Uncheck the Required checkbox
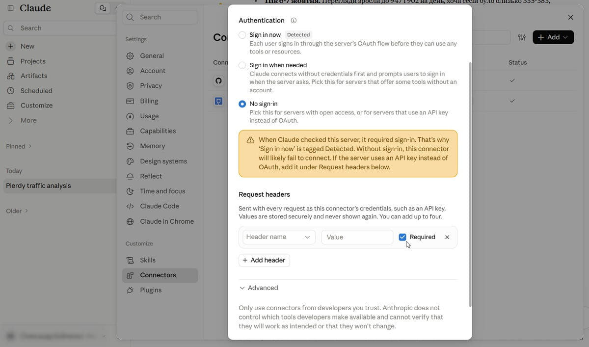The width and height of the screenshot is (589, 347). tap(402, 237)
